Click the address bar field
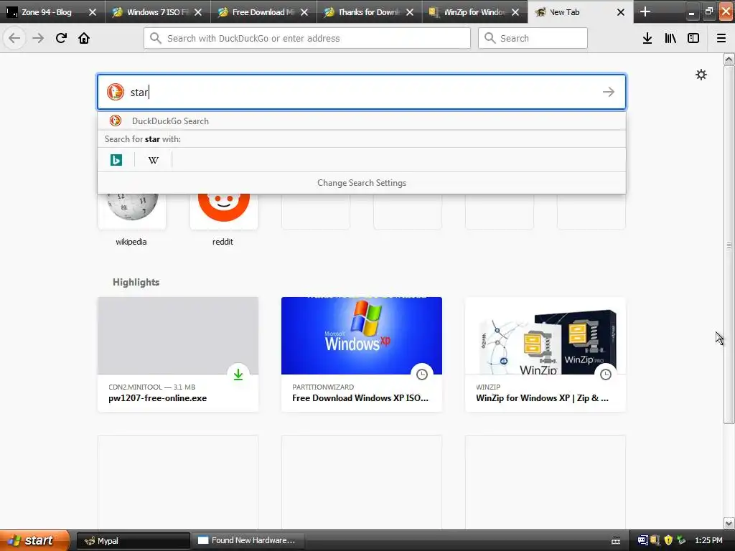The width and height of the screenshot is (735, 551). pos(307,38)
